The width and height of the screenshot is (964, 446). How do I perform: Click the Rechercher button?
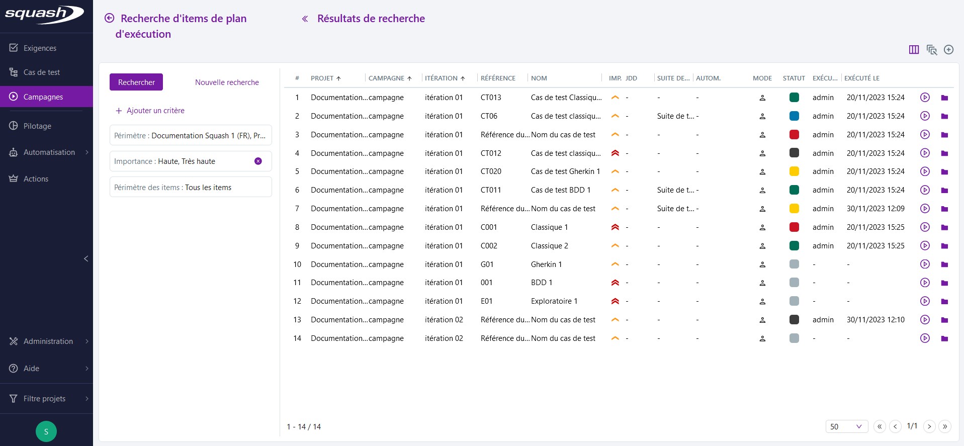[136, 82]
